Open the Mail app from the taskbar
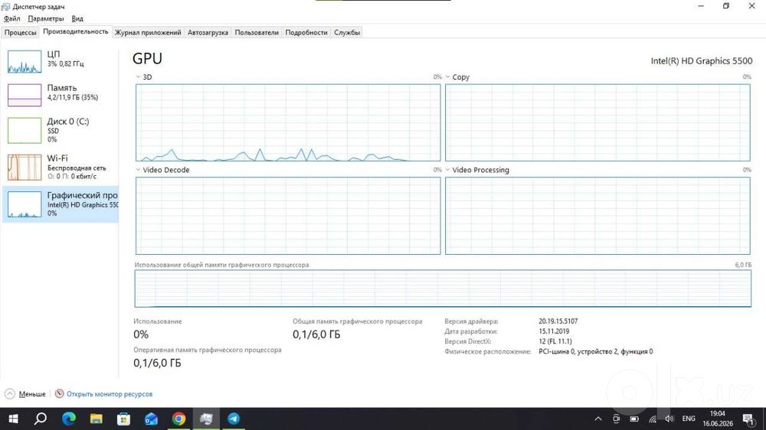Image resolution: width=766 pixels, height=430 pixels. [x=151, y=419]
